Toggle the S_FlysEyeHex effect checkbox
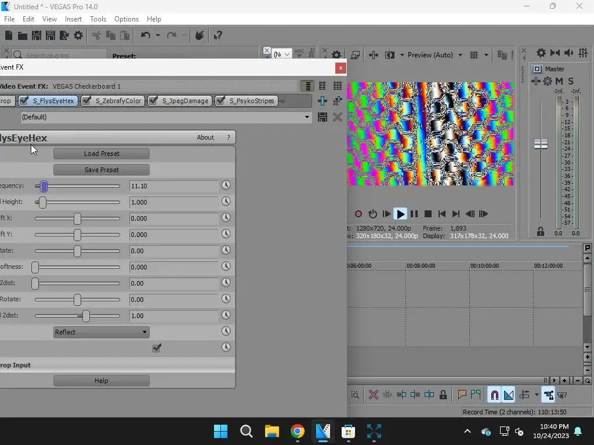The width and height of the screenshot is (594, 445). [24, 100]
